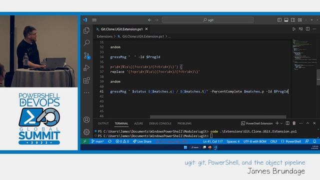This screenshot has width=320, height=180.
Task: Switch to the AZURE panel tab
Action: click(x=138, y=123)
